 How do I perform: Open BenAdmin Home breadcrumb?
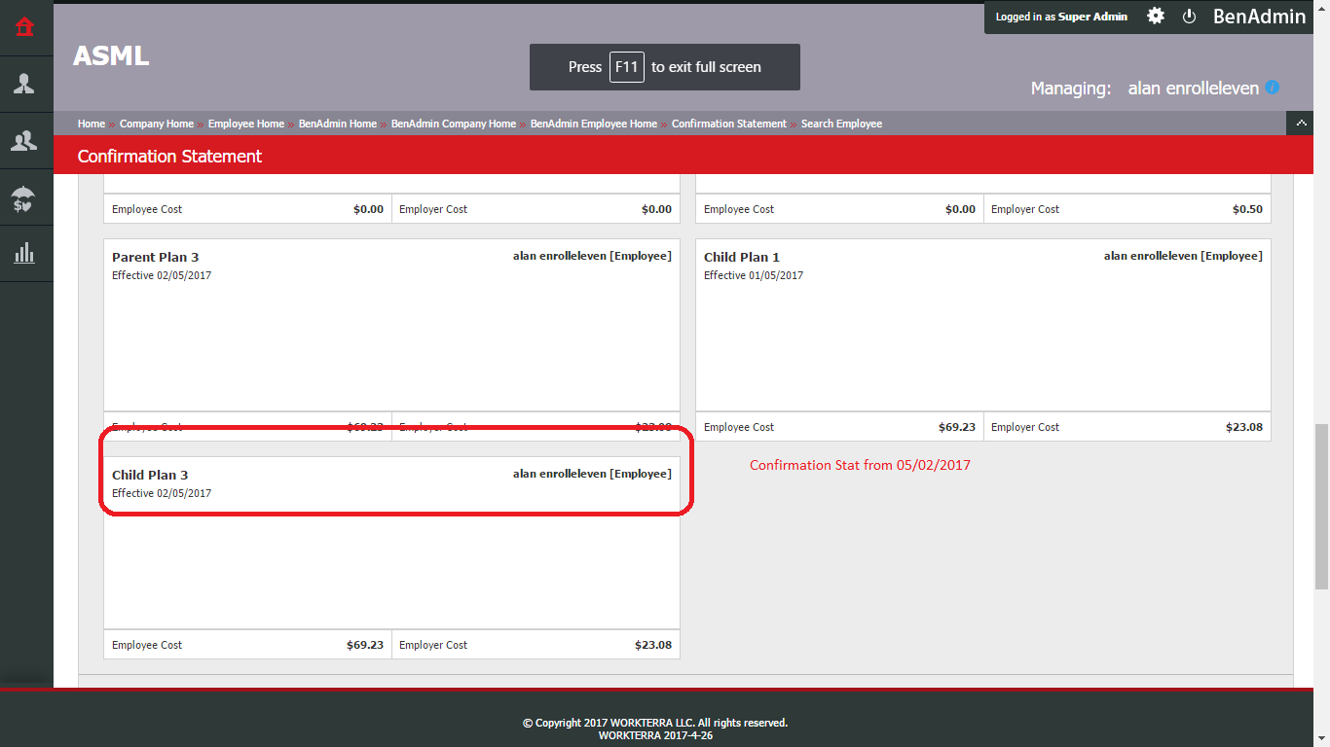[x=338, y=124]
